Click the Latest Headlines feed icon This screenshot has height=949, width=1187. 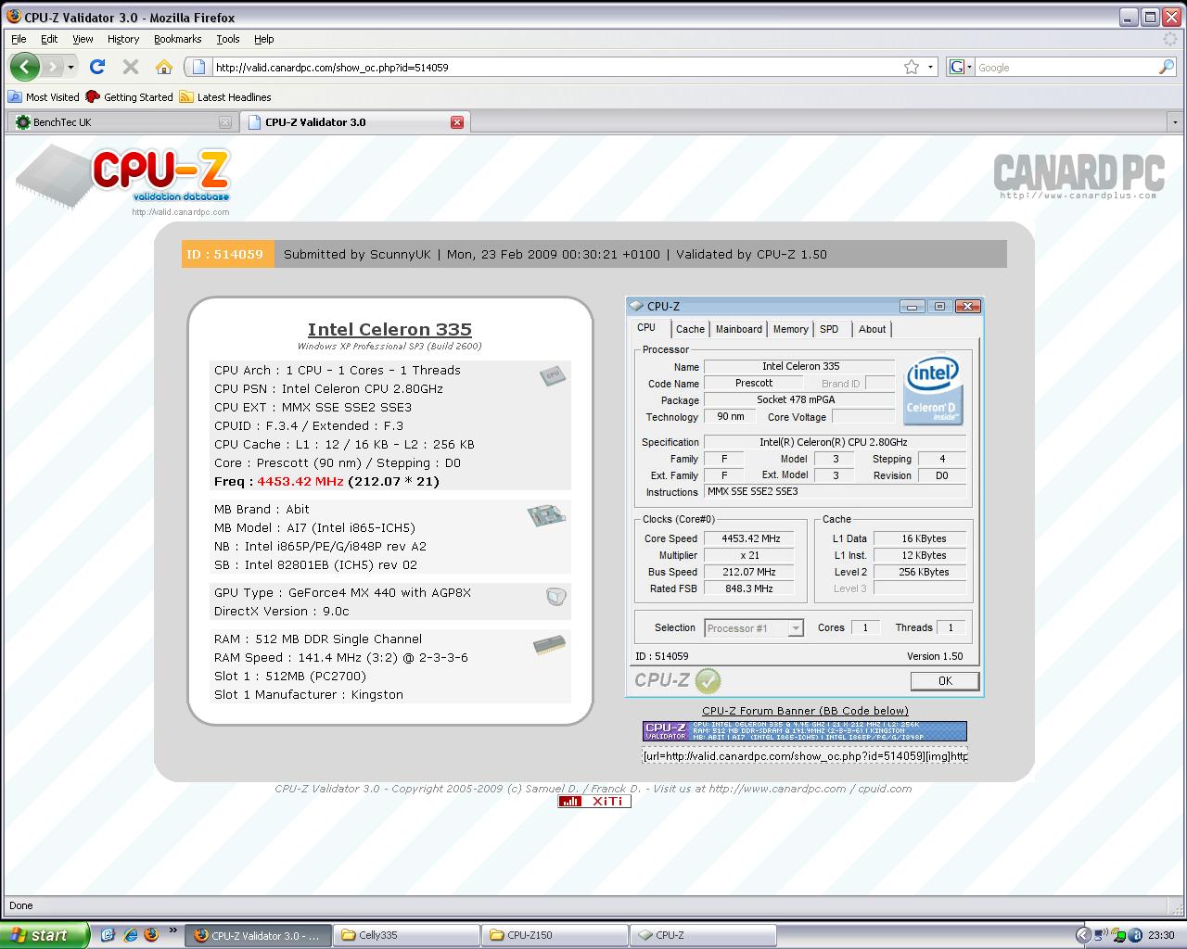coord(186,96)
